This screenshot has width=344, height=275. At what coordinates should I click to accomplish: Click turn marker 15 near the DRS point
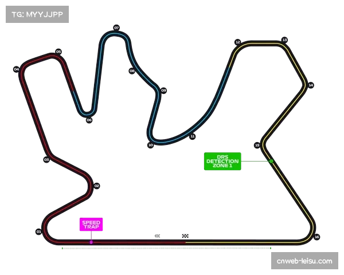tap(257, 146)
